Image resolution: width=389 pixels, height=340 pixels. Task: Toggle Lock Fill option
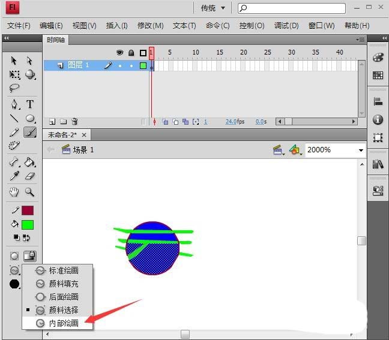tap(30, 256)
